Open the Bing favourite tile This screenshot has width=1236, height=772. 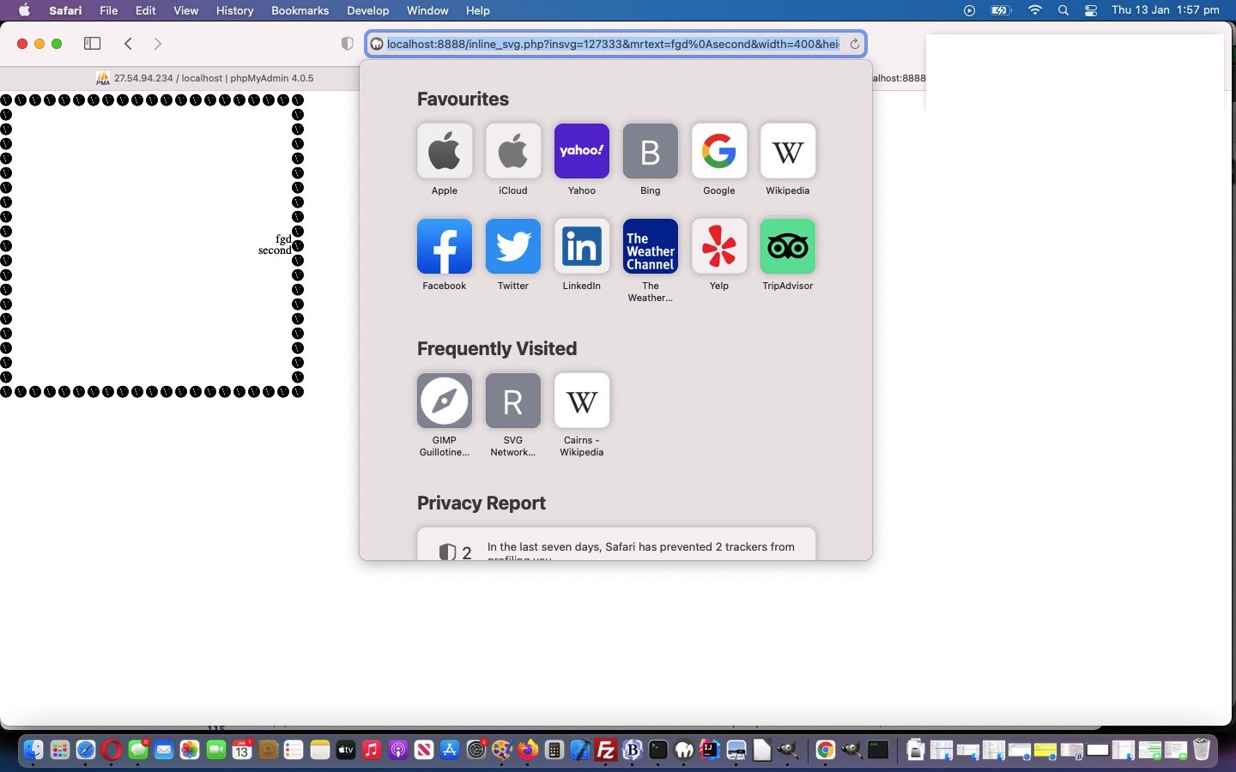651,151
